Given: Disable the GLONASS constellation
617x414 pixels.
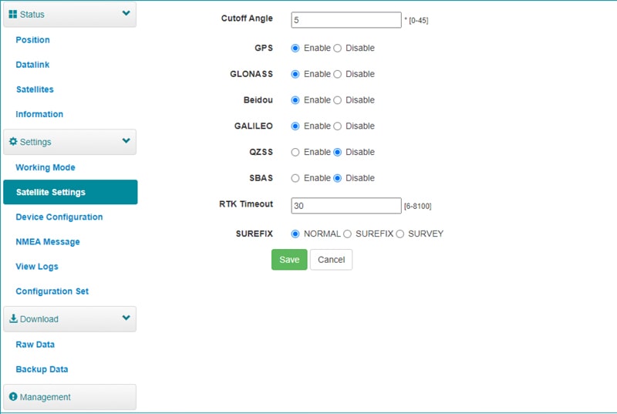Looking at the screenshot, I should pos(338,74).
